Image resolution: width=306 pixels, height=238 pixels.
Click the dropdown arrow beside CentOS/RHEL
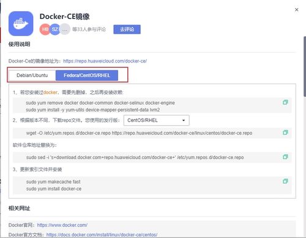point(184,121)
